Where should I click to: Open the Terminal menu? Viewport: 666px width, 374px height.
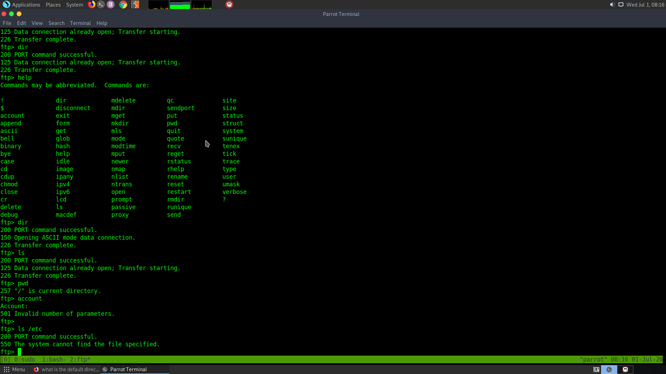pyautogui.click(x=80, y=23)
